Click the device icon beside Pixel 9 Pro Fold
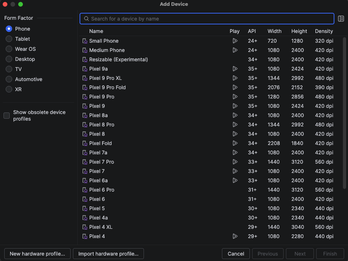The image size is (348, 261). click(85, 87)
